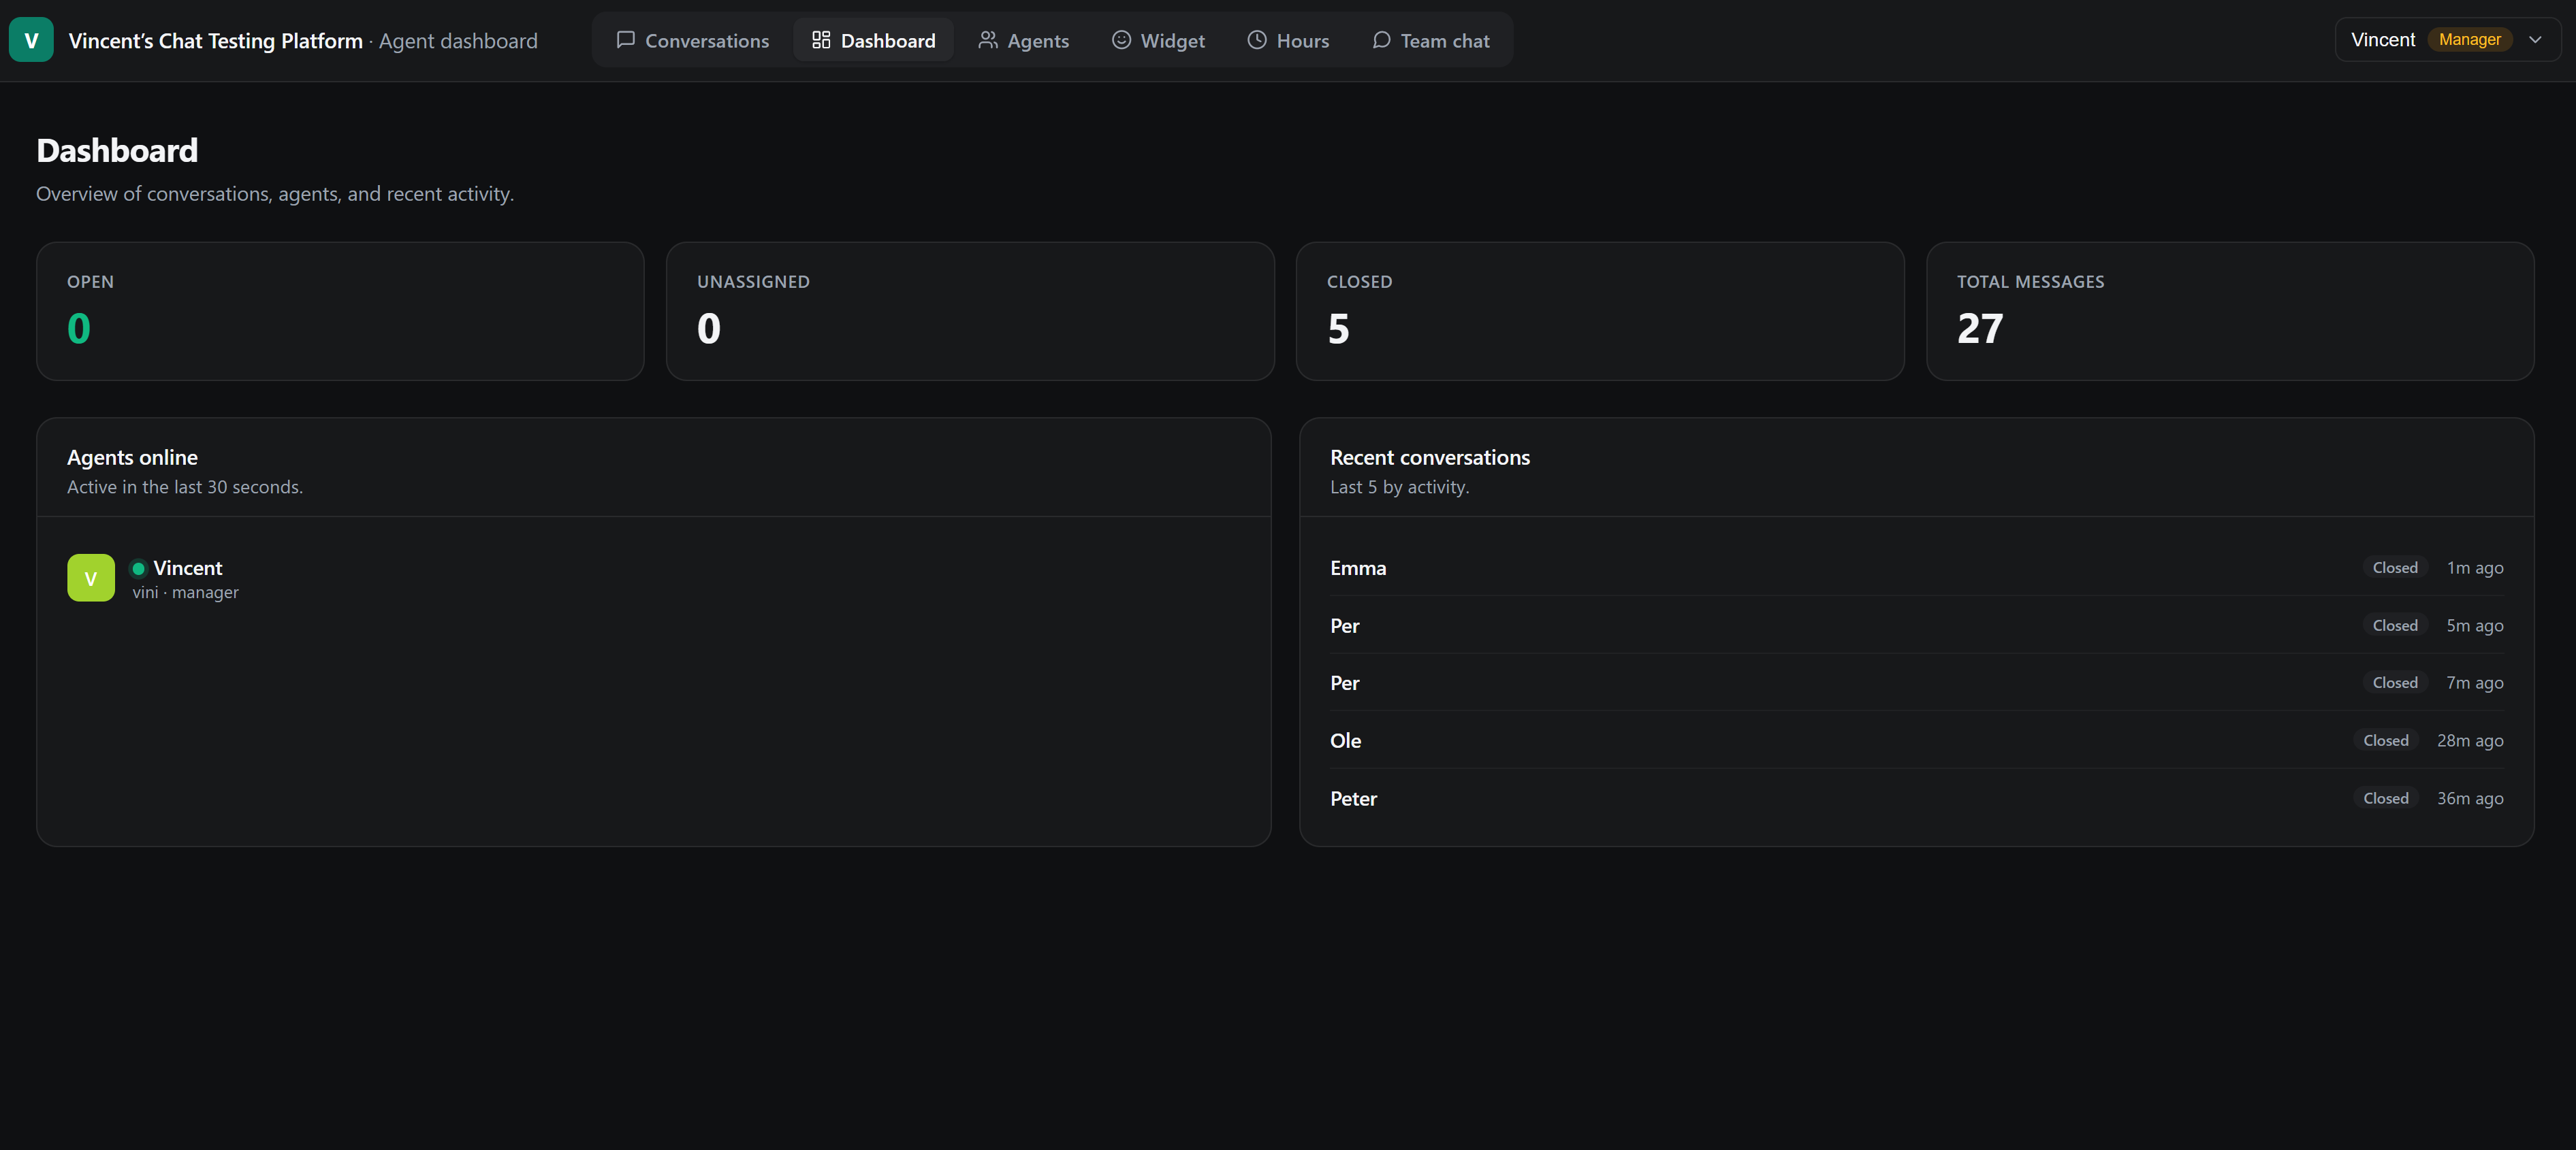The image size is (2576, 1150).
Task: Click the Vincent agent name
Action: click(x=188, y=568)
